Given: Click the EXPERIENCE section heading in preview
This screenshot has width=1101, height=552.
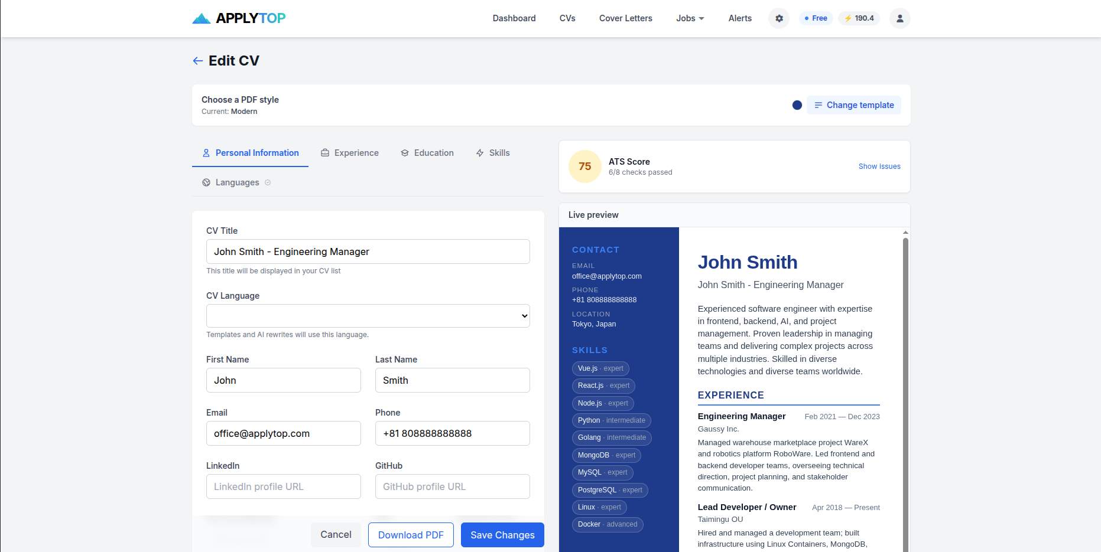Looking at the screenshot, I should [730, 395].
